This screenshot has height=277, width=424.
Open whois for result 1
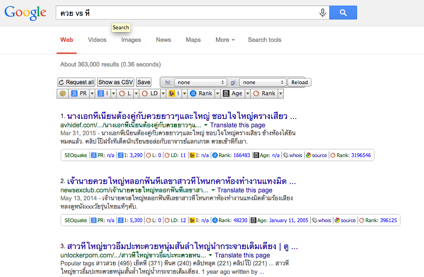click(293, 155)
